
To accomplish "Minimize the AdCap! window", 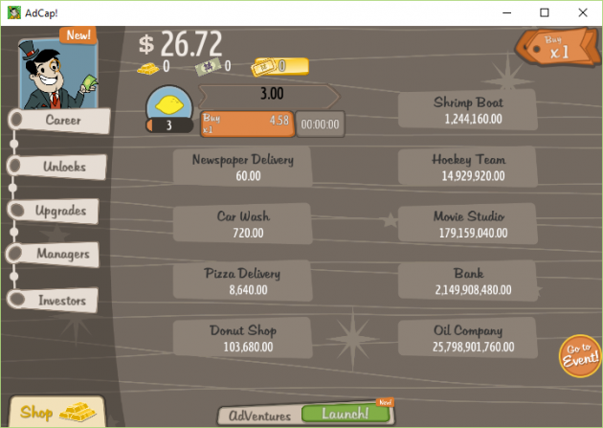I will click(507, 12).
